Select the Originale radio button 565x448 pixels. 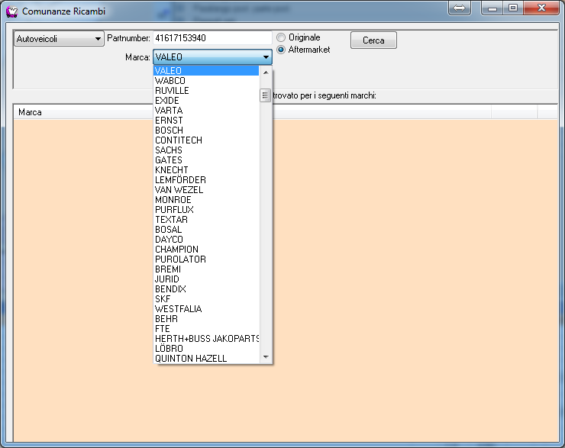coord(281,37)
